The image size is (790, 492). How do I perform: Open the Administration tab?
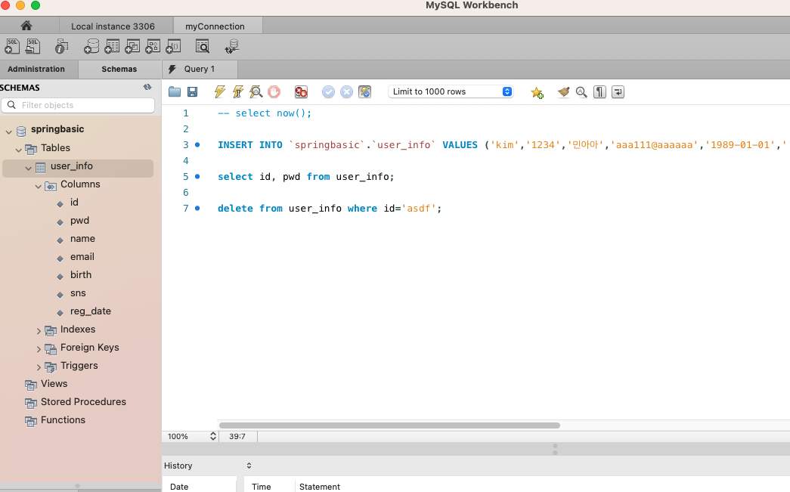coord(36,69)
